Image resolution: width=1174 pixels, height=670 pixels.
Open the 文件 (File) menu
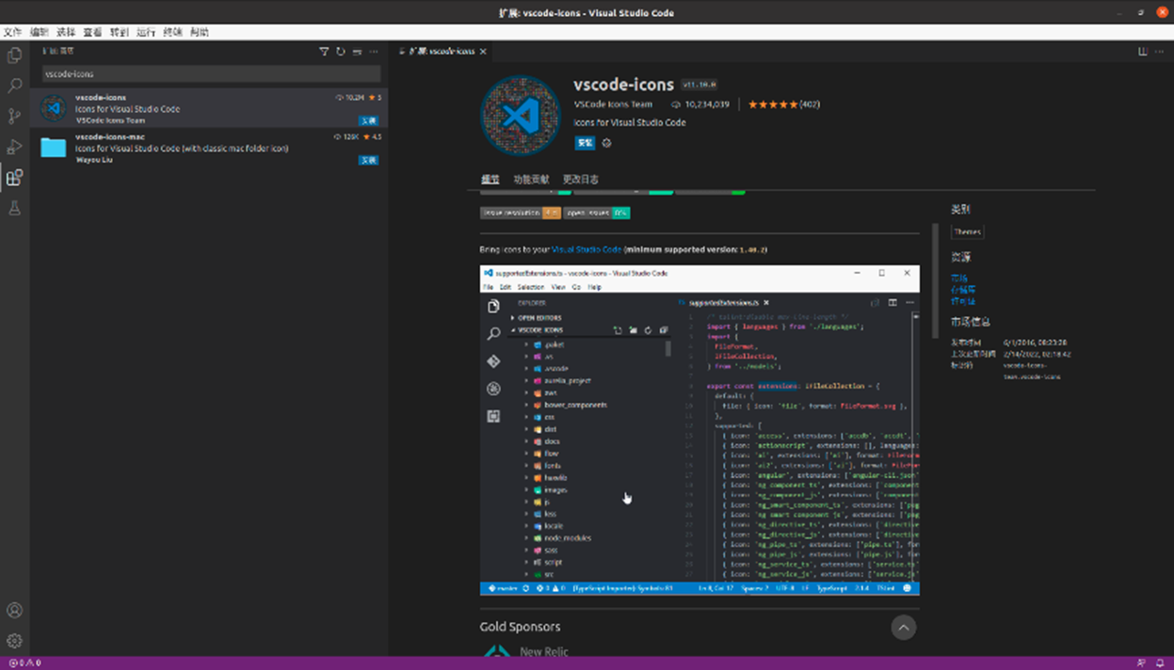(12, 32)
